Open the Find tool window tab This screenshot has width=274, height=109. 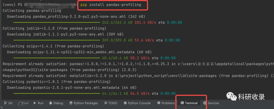click(x=23, y=103)
